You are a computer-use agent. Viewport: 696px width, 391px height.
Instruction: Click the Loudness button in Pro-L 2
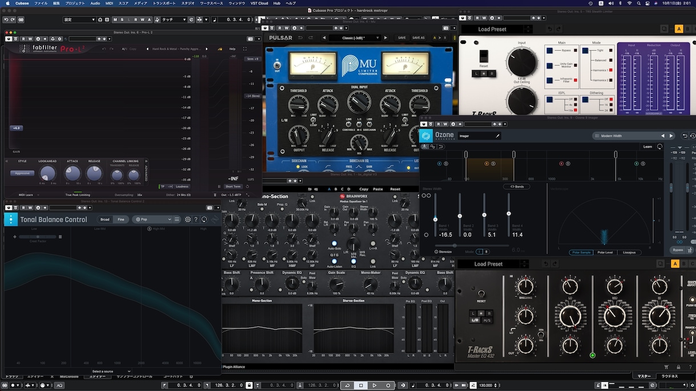point(182,186)
